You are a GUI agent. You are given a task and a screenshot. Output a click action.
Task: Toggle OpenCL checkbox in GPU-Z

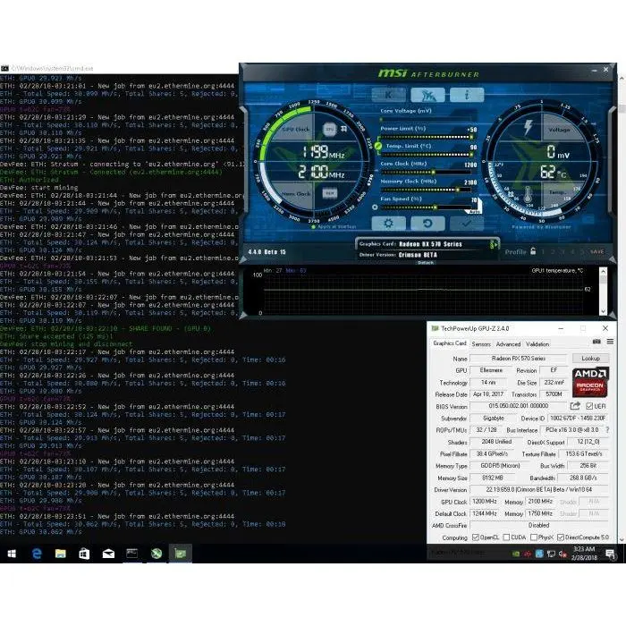coord(476,537)
